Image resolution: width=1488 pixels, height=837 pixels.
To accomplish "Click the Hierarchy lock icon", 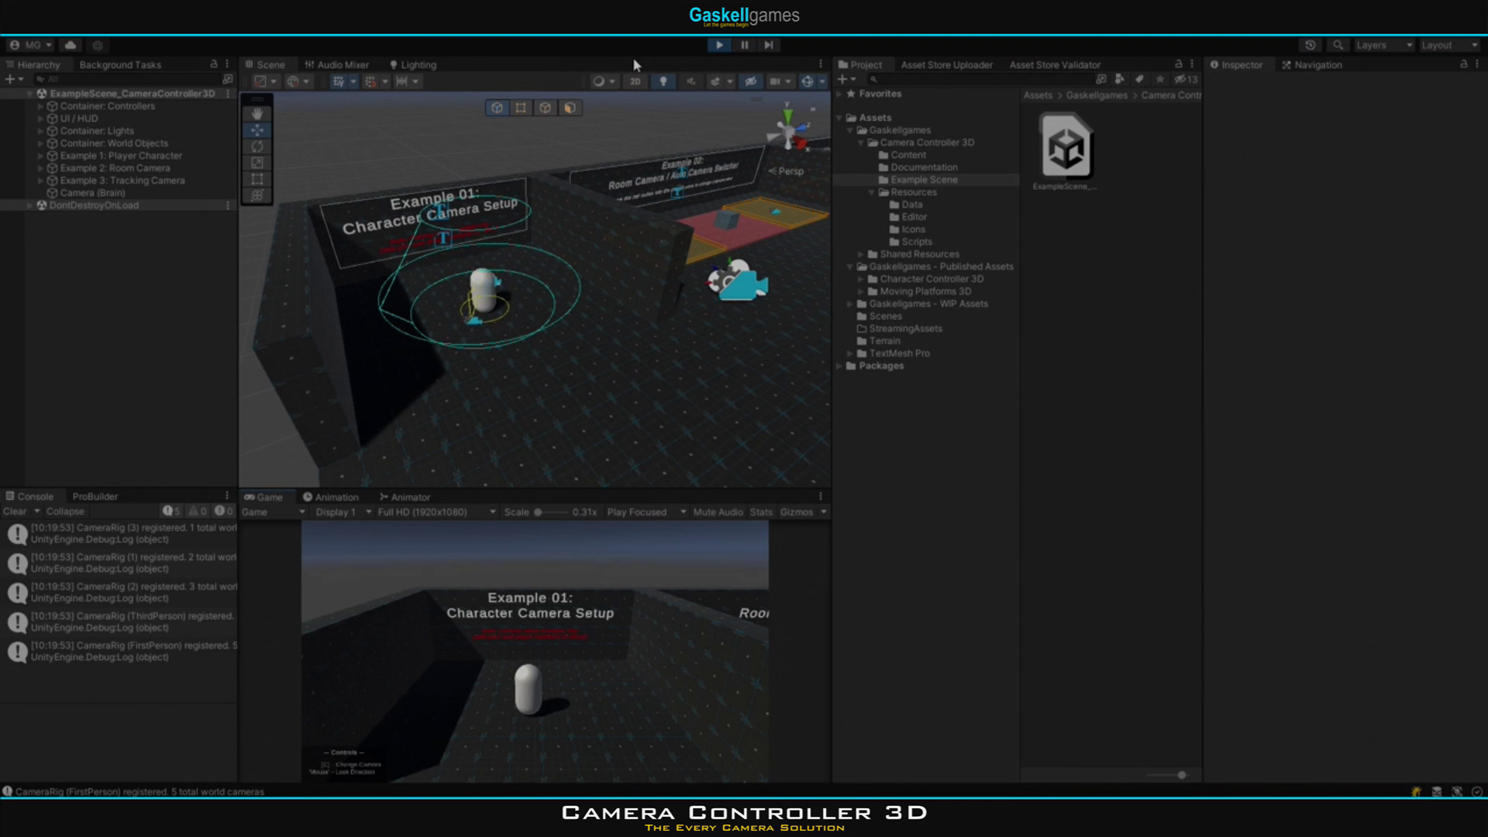I will point(214,64).
